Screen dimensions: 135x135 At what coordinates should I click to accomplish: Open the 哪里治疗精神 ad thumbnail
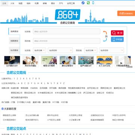tap(49, 61)
